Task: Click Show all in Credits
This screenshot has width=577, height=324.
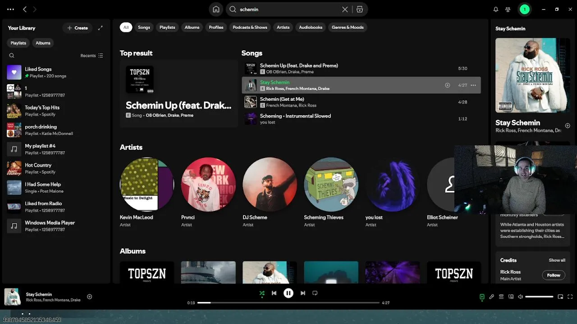Action: point(557,260)
